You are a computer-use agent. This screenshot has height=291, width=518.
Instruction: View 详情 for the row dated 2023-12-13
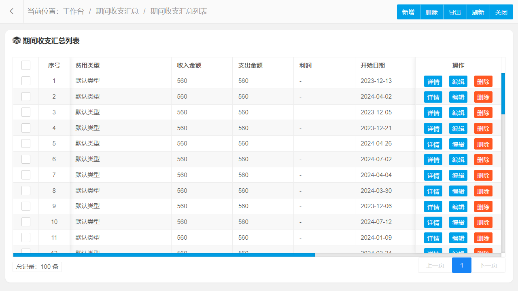pos(433,81)
